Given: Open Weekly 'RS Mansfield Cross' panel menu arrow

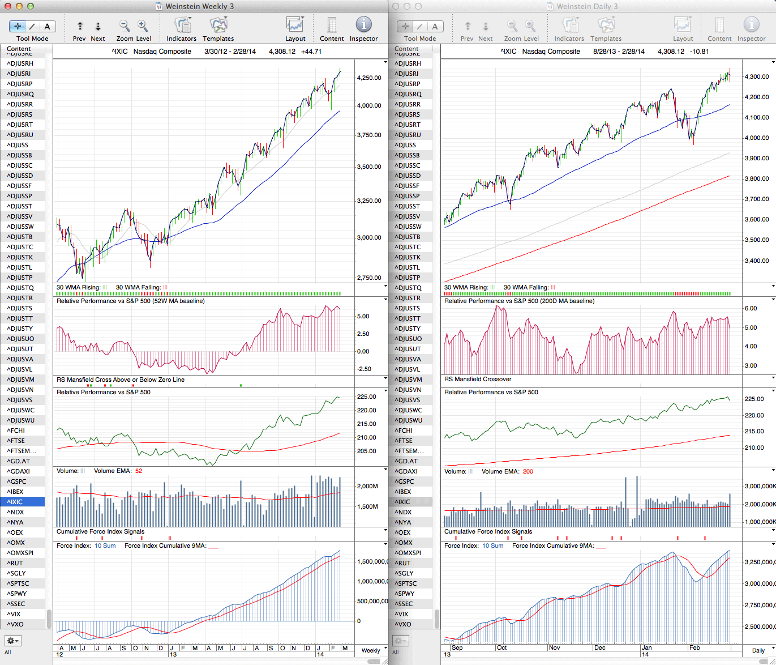Looking at the screenshot, I should [385, 378].
